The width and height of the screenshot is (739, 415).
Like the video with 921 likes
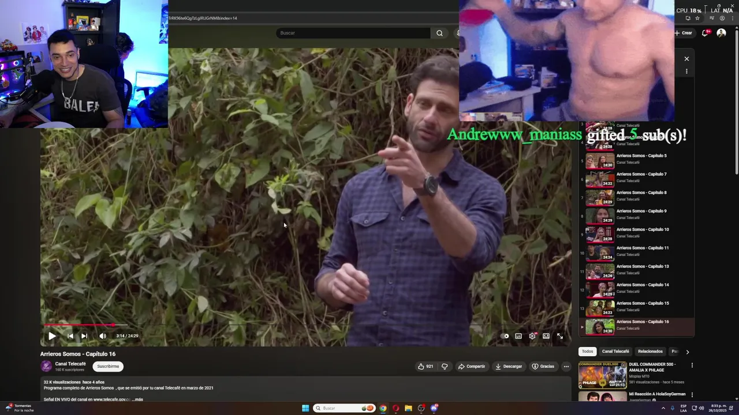tap(426, 367)
